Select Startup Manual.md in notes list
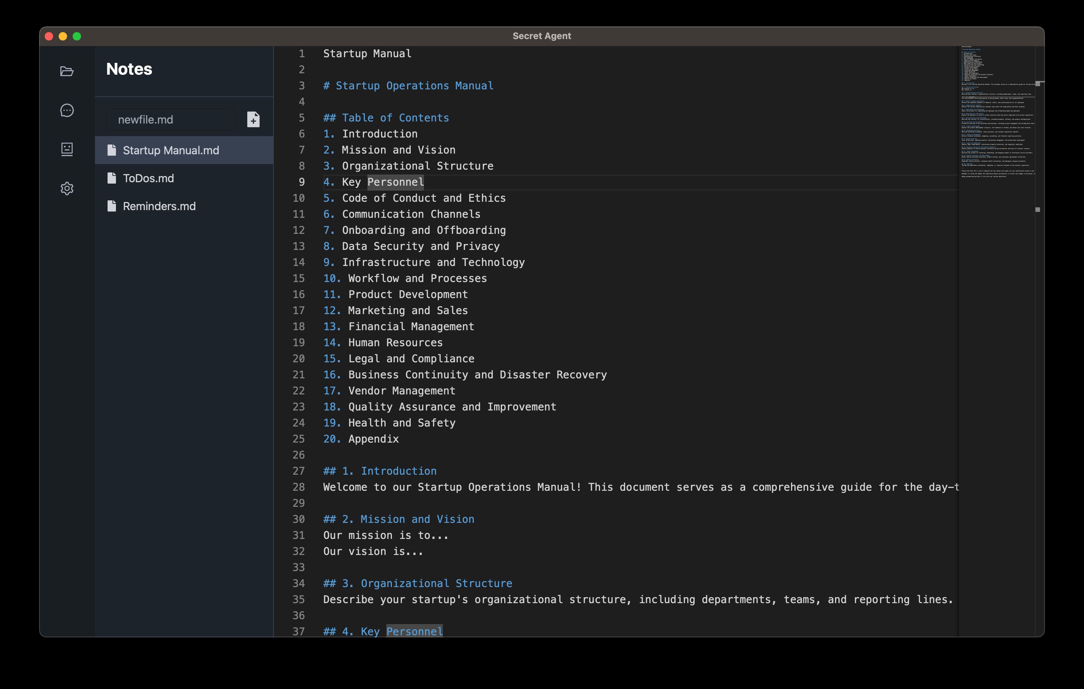1084x689 pixels. [184, 150]
